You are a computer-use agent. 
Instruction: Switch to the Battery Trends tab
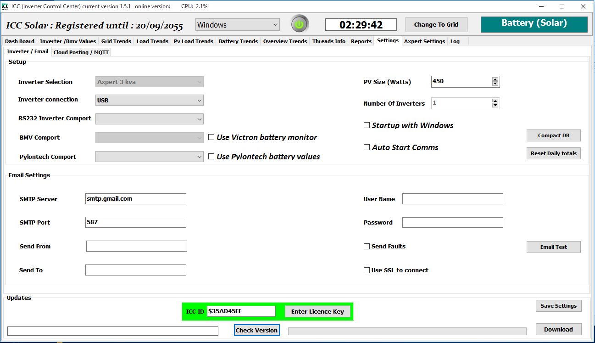point(238,41)
